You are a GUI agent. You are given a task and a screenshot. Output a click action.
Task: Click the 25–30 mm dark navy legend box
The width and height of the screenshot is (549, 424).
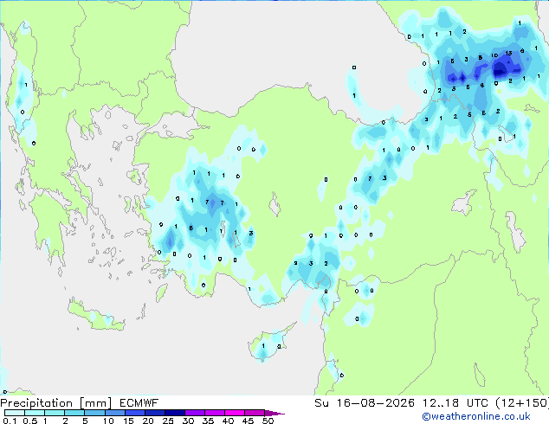click(174, 413)
